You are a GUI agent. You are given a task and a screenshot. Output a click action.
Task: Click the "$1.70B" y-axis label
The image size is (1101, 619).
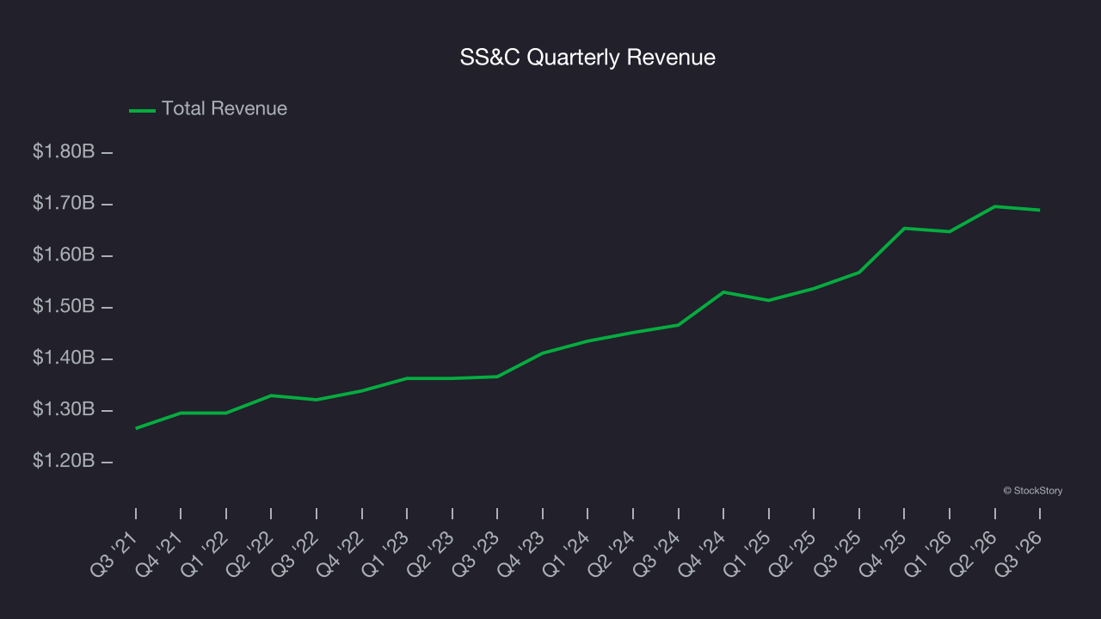(x=64, y=204)
